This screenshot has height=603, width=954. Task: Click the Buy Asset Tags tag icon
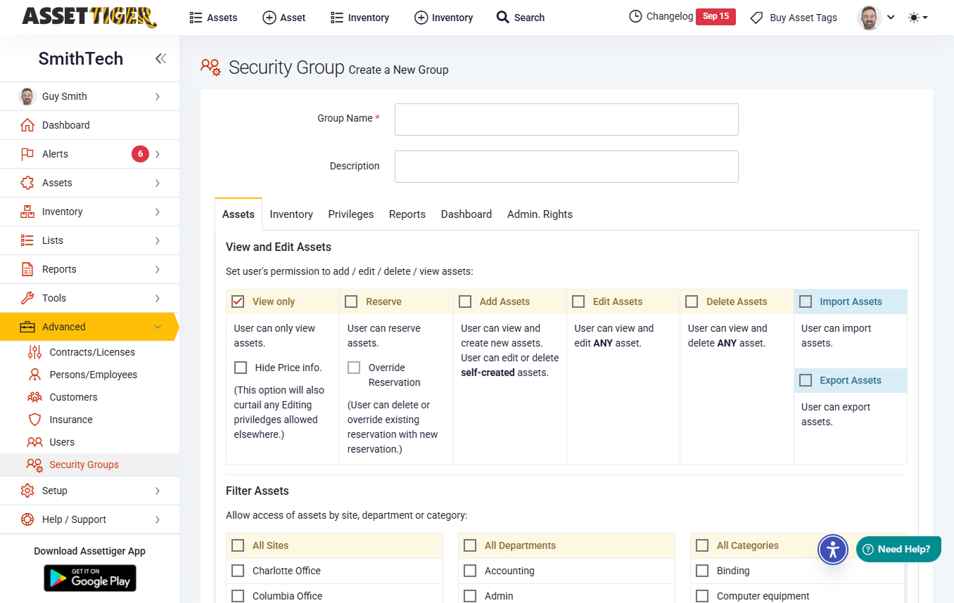(756, 18)
